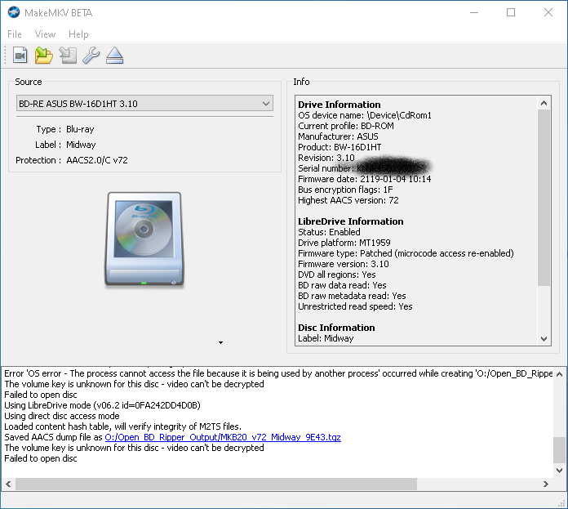Open Preferences with the wrench icon

point(91,56)
